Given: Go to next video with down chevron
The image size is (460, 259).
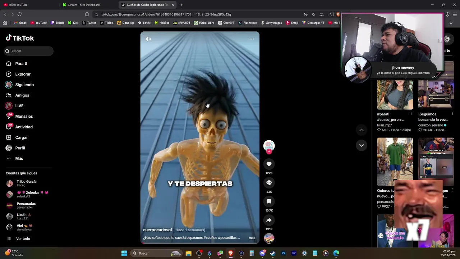Looking at the screenshot, I should [362, 145].
